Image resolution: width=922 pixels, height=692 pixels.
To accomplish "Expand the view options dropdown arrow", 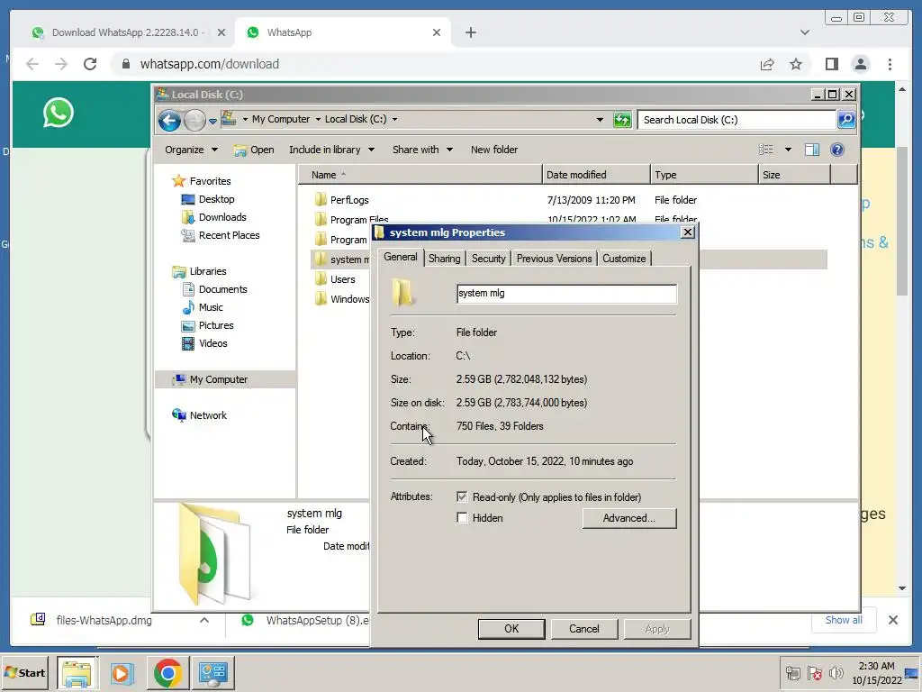I will pos(788,150).
